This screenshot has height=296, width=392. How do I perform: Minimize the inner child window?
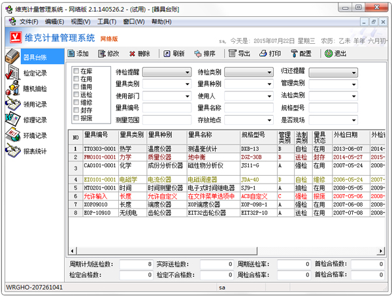(364, 22)
